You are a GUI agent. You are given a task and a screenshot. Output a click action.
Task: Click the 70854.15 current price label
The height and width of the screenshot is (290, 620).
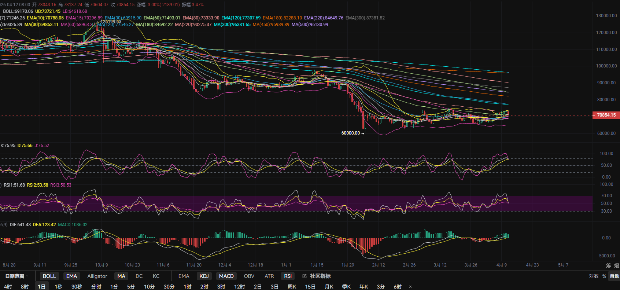pyautogui.click(x=606, y=115)
